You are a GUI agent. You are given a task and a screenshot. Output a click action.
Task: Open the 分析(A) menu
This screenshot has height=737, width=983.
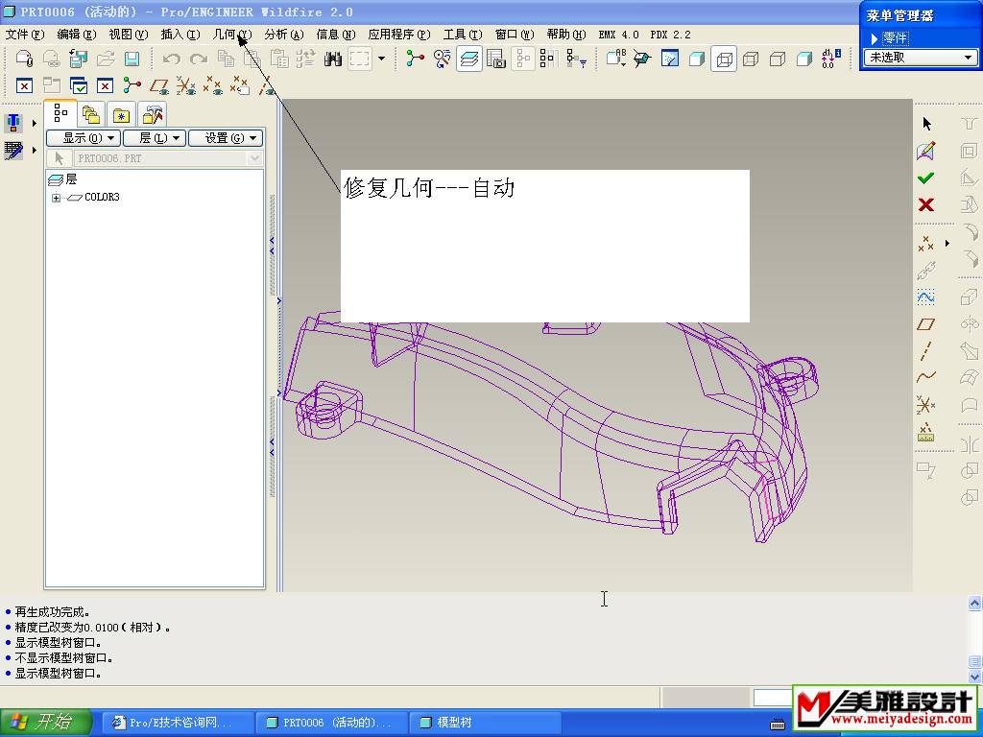284,35
